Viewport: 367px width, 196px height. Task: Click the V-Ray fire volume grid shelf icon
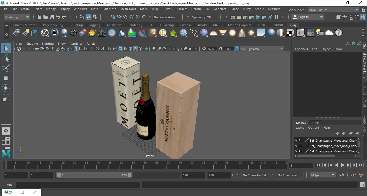click(92, 33)
